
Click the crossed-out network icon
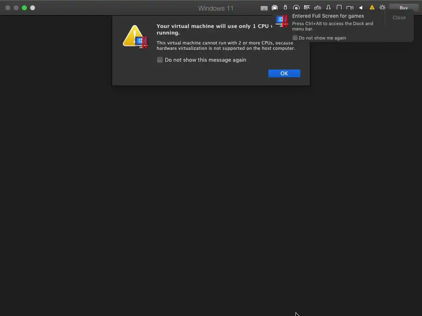[x=307, y=7]
